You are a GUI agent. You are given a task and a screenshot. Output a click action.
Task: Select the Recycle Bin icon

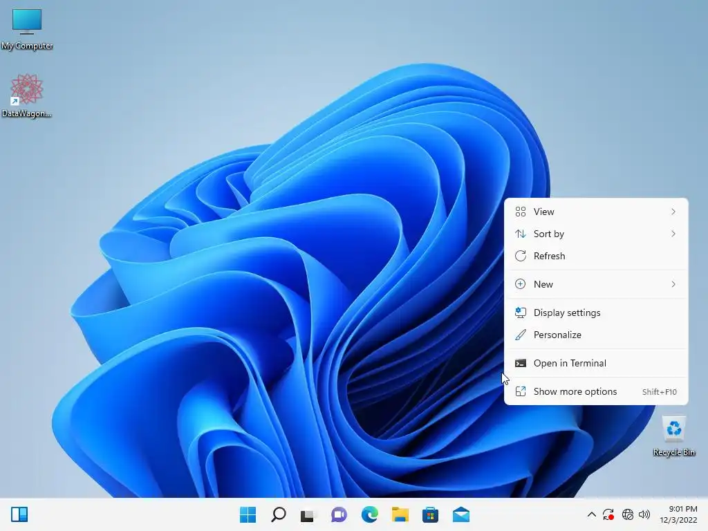pos(673,436)
